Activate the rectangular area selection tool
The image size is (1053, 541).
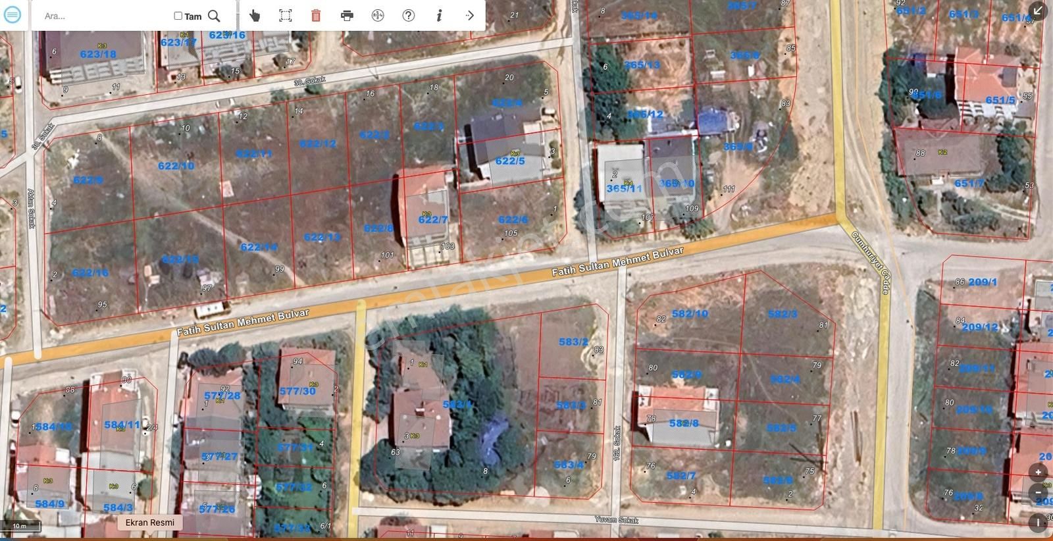pos(286,15)
